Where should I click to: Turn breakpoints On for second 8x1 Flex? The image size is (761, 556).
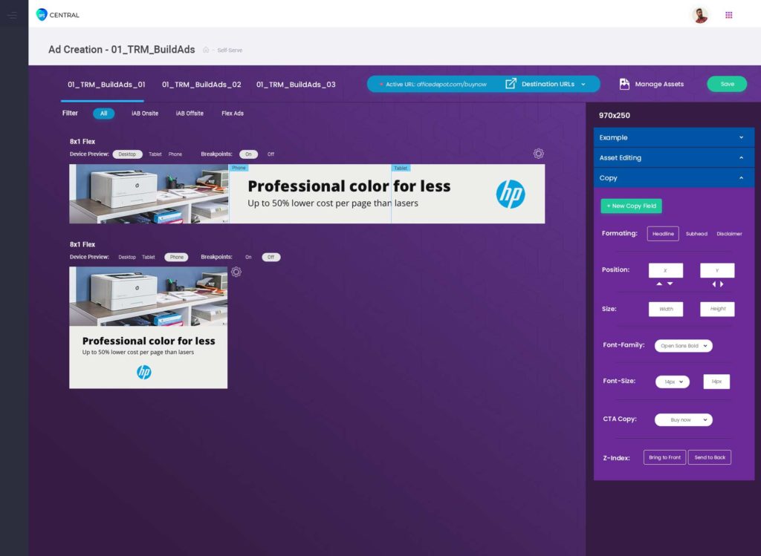248,258
